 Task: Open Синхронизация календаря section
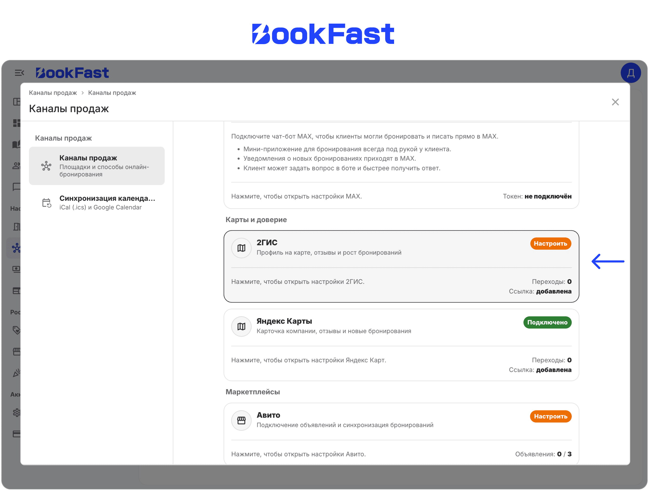[97, 203]
